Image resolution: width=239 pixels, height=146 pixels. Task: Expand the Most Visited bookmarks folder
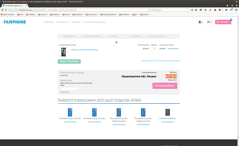pos(8,15)
